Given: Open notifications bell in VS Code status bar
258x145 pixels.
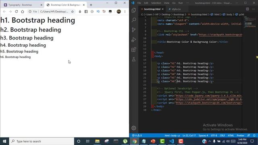Looking at the screenshot, I should coord(254,135).
